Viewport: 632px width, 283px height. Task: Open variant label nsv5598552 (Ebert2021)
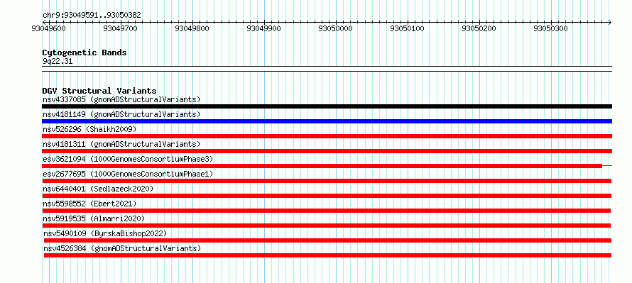[89, 204]
